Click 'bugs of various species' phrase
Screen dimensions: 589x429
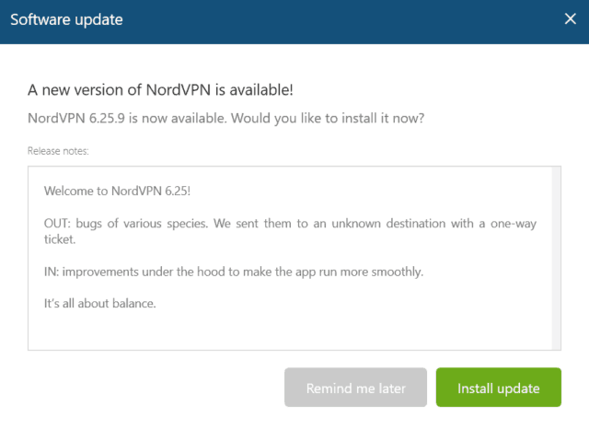pyautogui.click(x=142, y=224)
